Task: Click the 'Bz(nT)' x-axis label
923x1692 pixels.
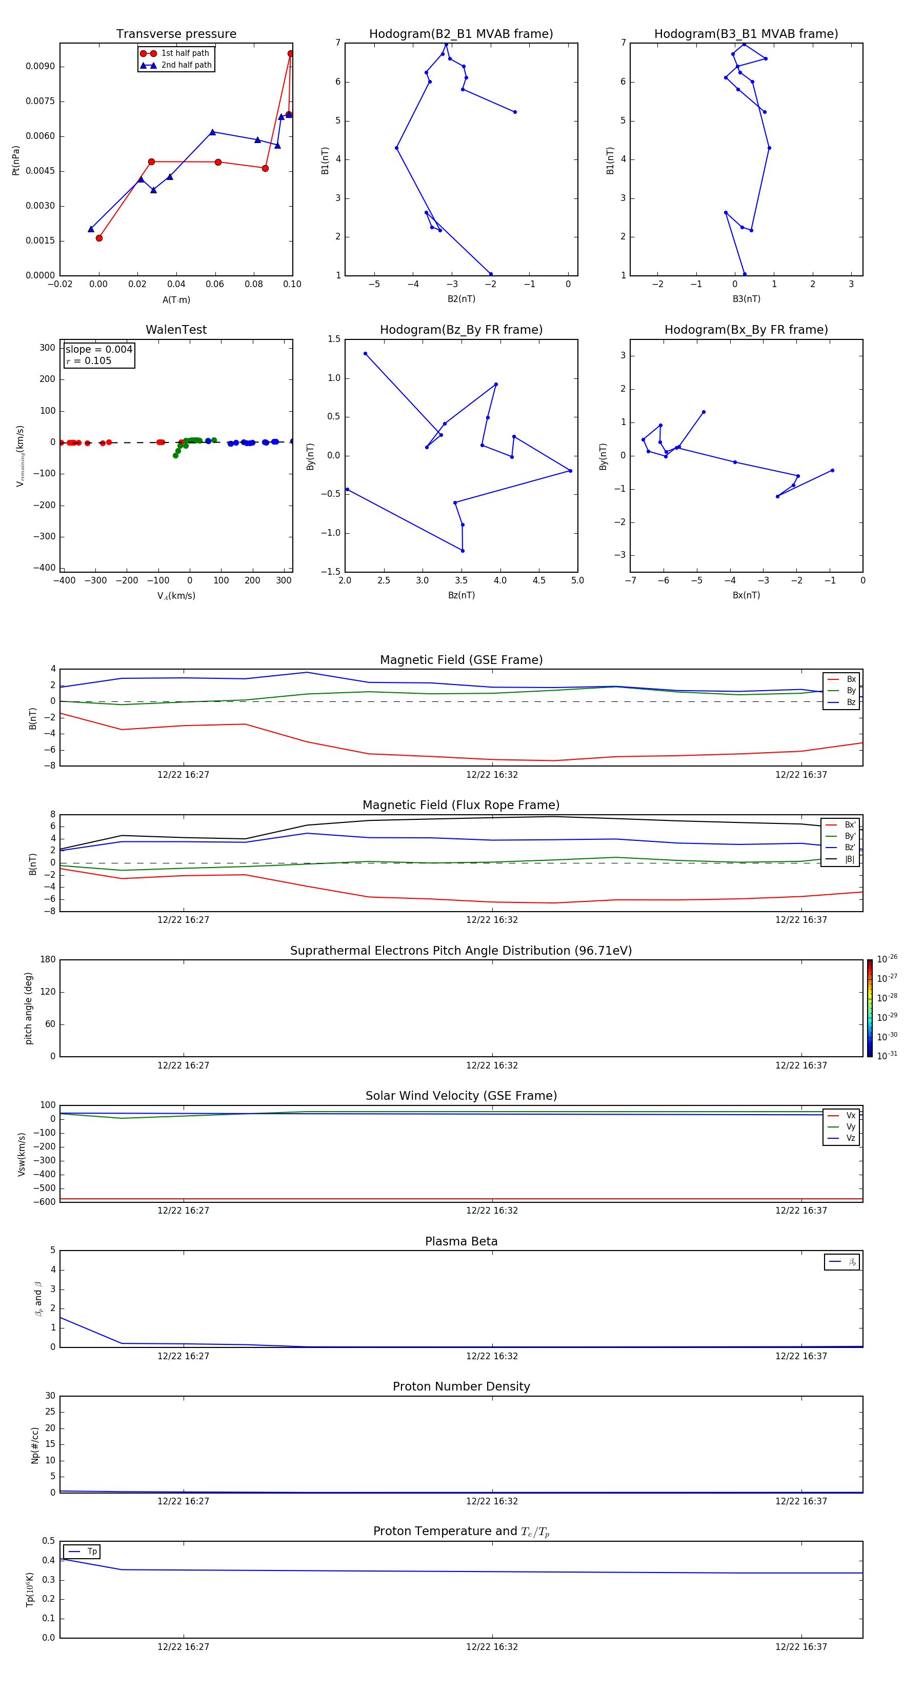Action: click(x=461, y=596)
